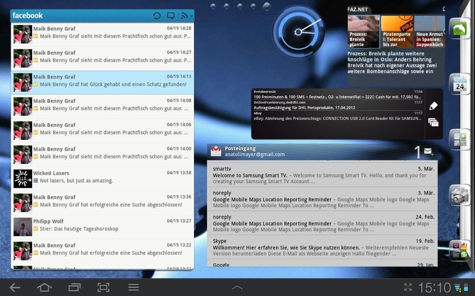
Task: Go to the Home screen
Action: pyautogui.click(x=45, y=287)
